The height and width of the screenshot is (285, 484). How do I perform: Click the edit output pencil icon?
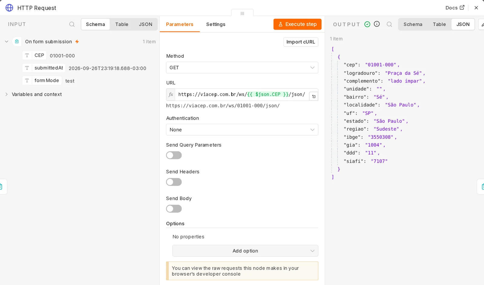point(482,24)
